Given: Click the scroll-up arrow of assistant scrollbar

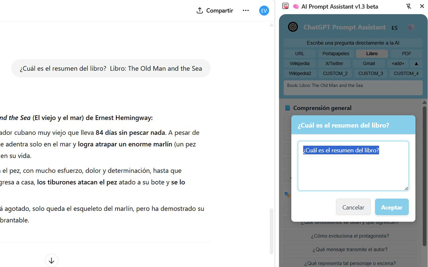Looking at the screenshot, I should 424,102.
